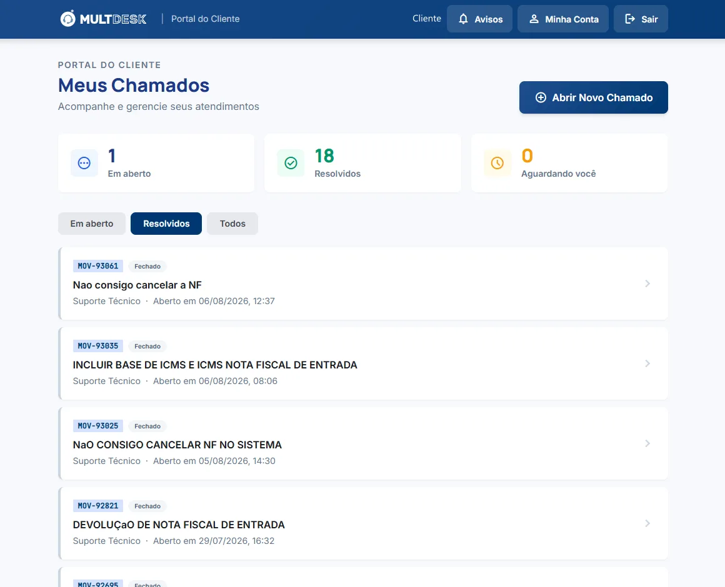The image size is (725, 587).
Task: Expand ticket MOV-93025 via its chevron
Action: pyautogui.click(x=647, y=443)
